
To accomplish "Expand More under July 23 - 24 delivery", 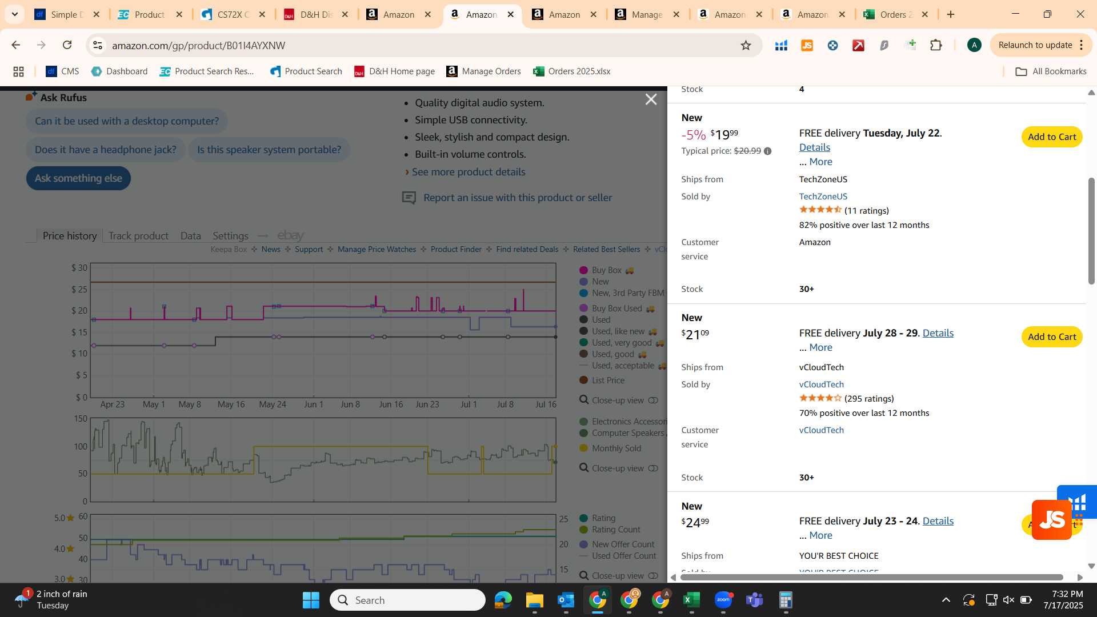I will click(x=820, y=535).
